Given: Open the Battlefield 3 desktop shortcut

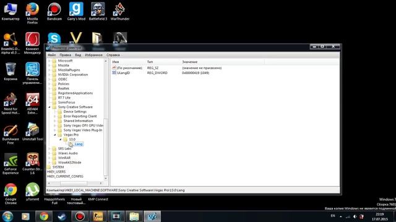Looking at the screenshot, I should pyautogui.click(x=98, y=11).
